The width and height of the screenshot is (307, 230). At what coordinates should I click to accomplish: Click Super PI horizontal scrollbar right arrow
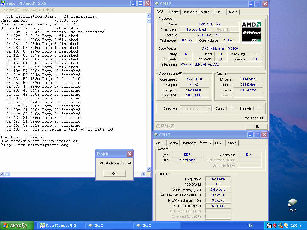pyautogui.click(x=143, y=174)
